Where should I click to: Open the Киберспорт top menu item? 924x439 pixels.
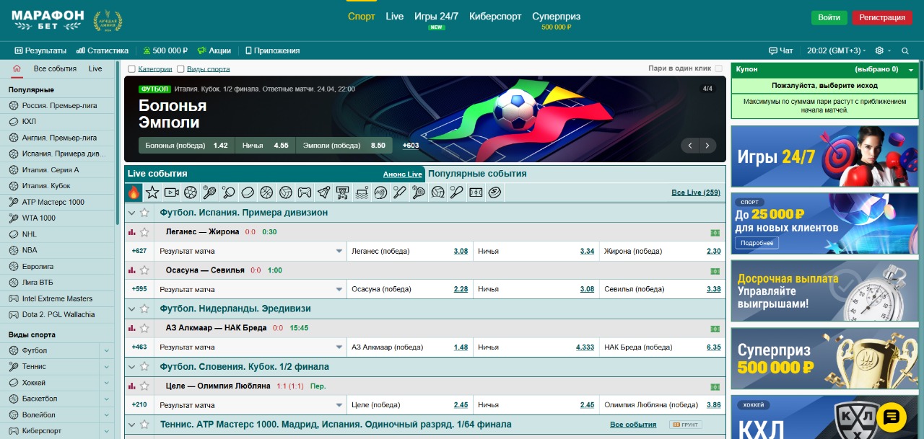[x=495, y=17]
